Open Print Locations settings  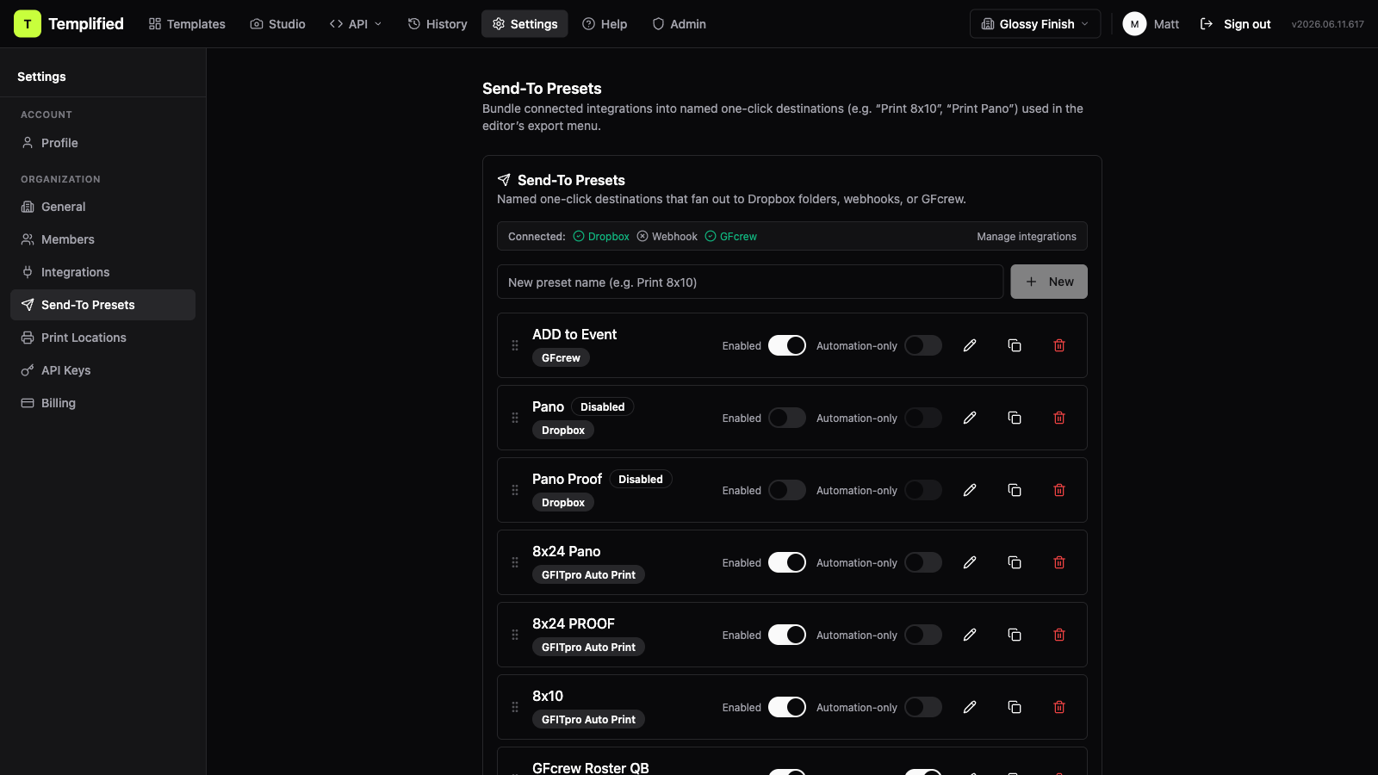pyautogui.click(x=102, y=338)
